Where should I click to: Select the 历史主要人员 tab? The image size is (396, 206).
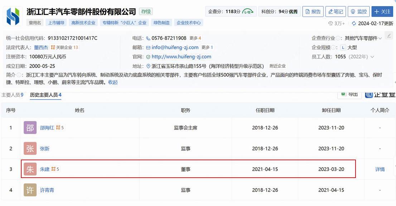click(x=45, y=95)
